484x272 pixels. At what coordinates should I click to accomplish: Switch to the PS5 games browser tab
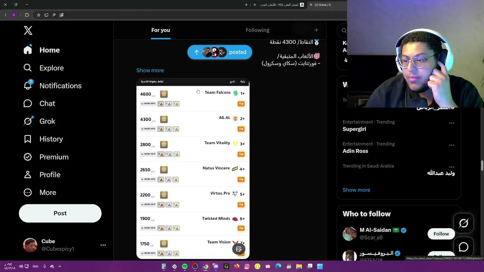pos(281,5)
